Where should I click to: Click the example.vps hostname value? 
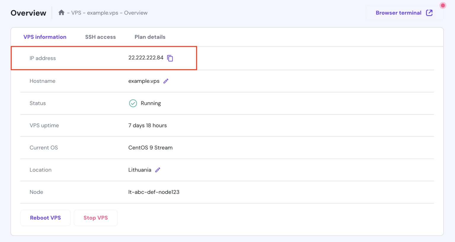click(x=144, y=81)
